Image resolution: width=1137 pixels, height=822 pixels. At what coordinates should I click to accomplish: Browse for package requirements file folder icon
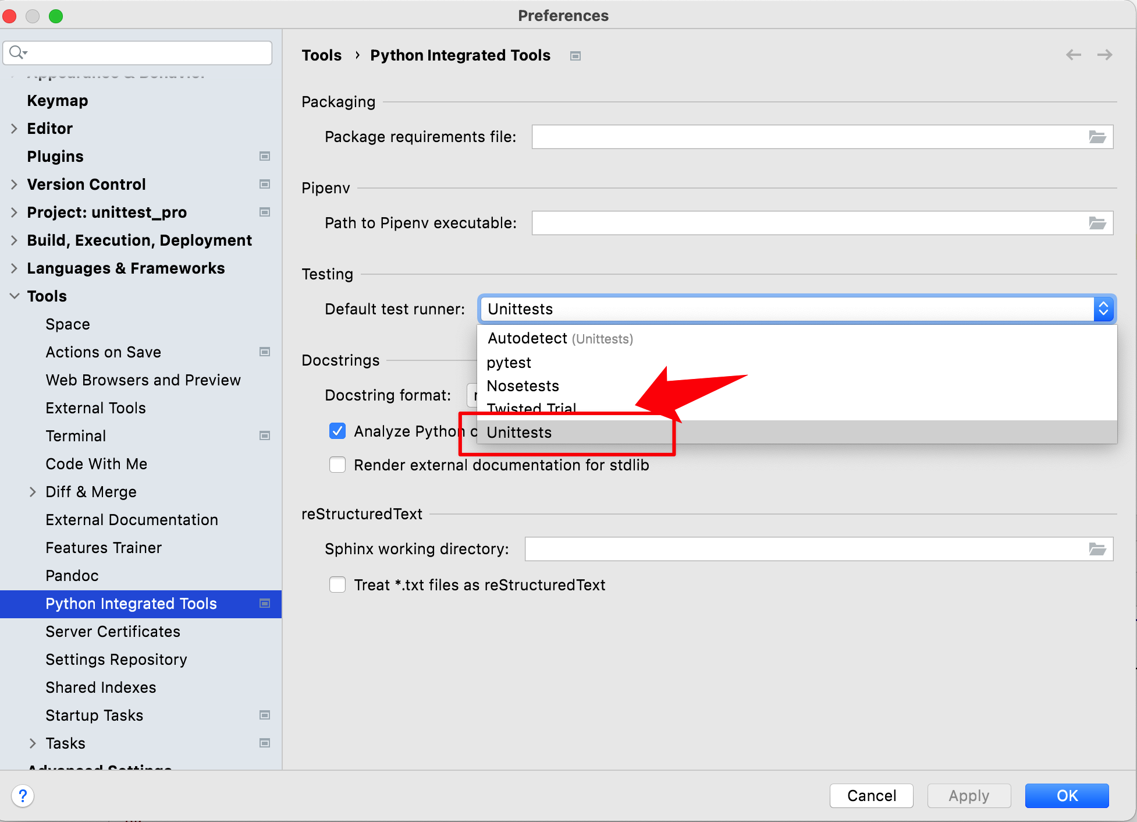tap(1097, 137)
